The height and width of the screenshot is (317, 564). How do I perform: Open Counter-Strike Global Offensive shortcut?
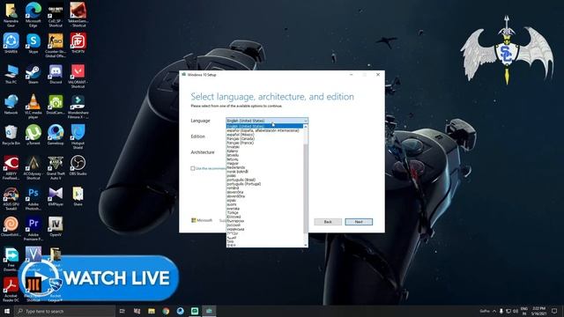[x=56, y=45]
